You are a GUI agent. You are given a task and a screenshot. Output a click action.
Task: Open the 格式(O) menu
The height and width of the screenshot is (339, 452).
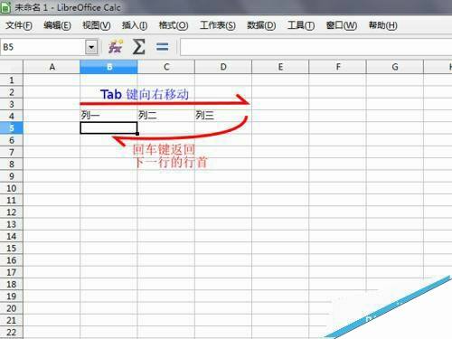coord(174,25)
